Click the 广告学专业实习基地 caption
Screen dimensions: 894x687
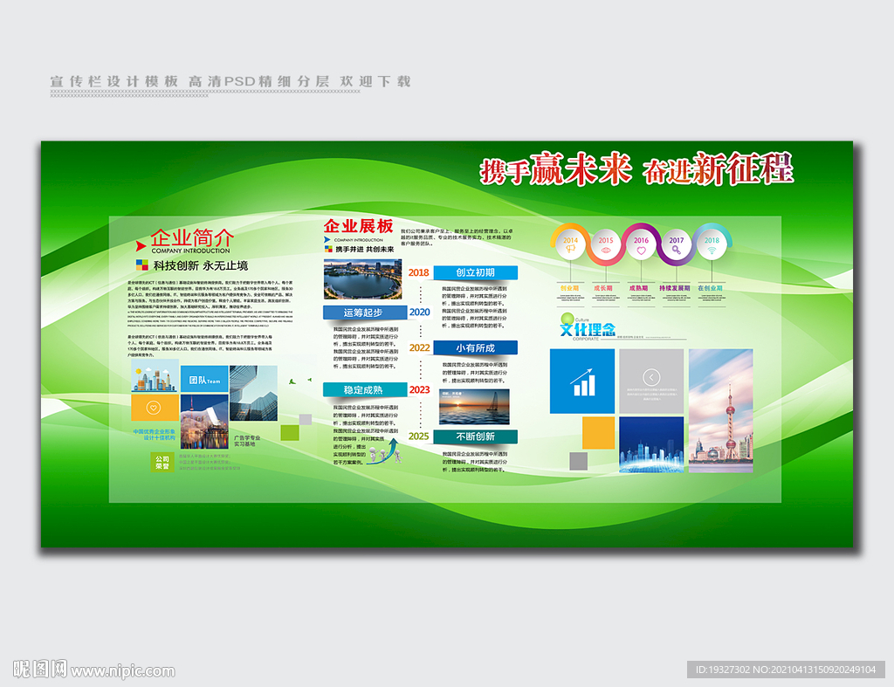247,442
